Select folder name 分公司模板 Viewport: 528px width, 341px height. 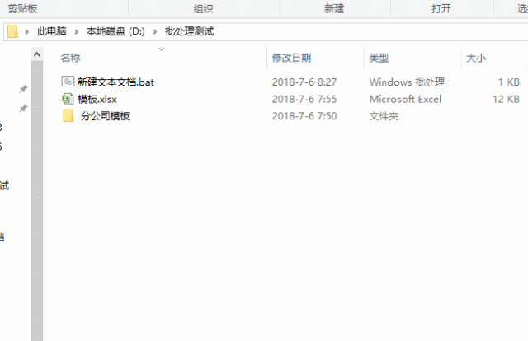pos(105,116)
